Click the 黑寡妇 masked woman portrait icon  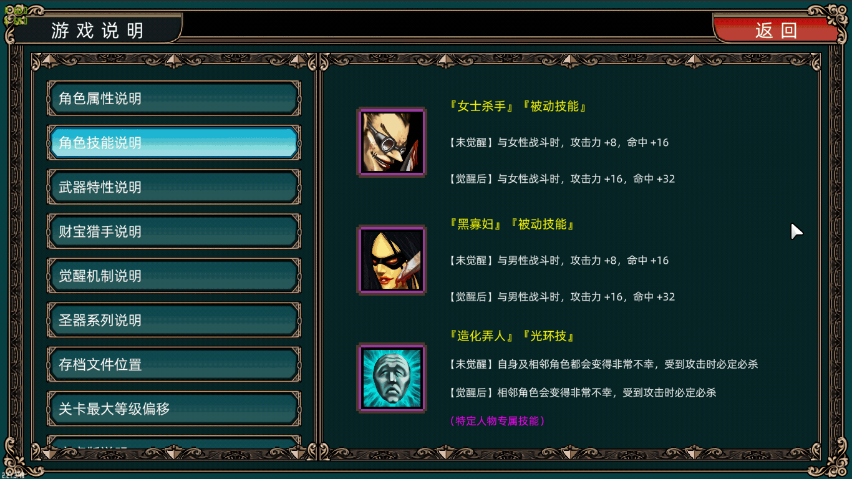pos(392,260)
